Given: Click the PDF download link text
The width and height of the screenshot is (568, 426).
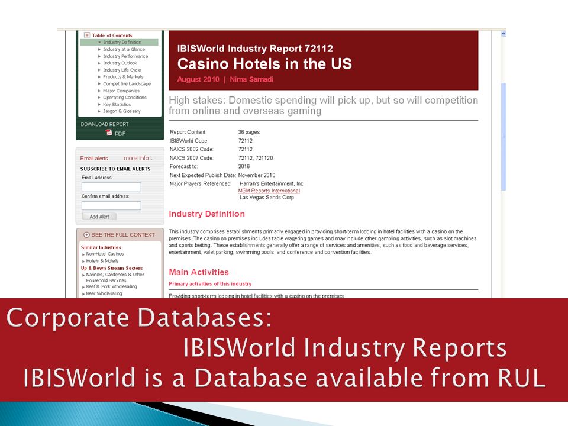Looking at the screenshot, I should tap(120, 134).
